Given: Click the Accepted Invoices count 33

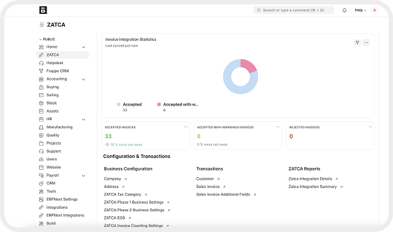Looking at the screenshot, I should (x=108, y=136).
